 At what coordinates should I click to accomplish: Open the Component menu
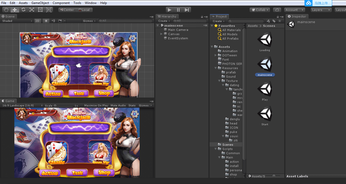point(61,3)
